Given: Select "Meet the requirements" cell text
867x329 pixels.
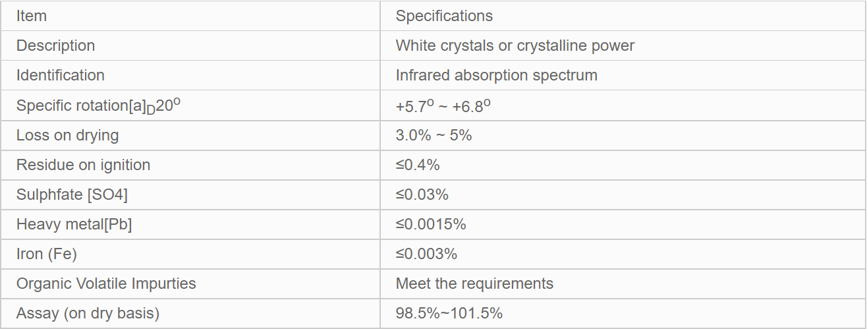Looking at the screenshot, I should tap(474, 284).
